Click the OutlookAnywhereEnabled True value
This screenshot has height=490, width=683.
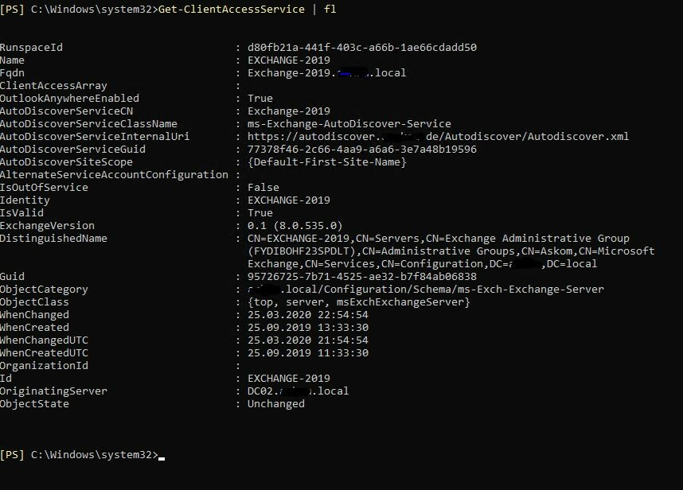click(260, 99)
